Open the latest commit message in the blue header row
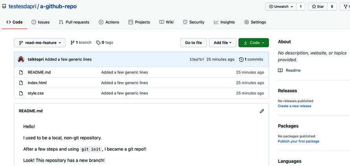The width and height of the screenshot is (350, 166). coord(68,59)
